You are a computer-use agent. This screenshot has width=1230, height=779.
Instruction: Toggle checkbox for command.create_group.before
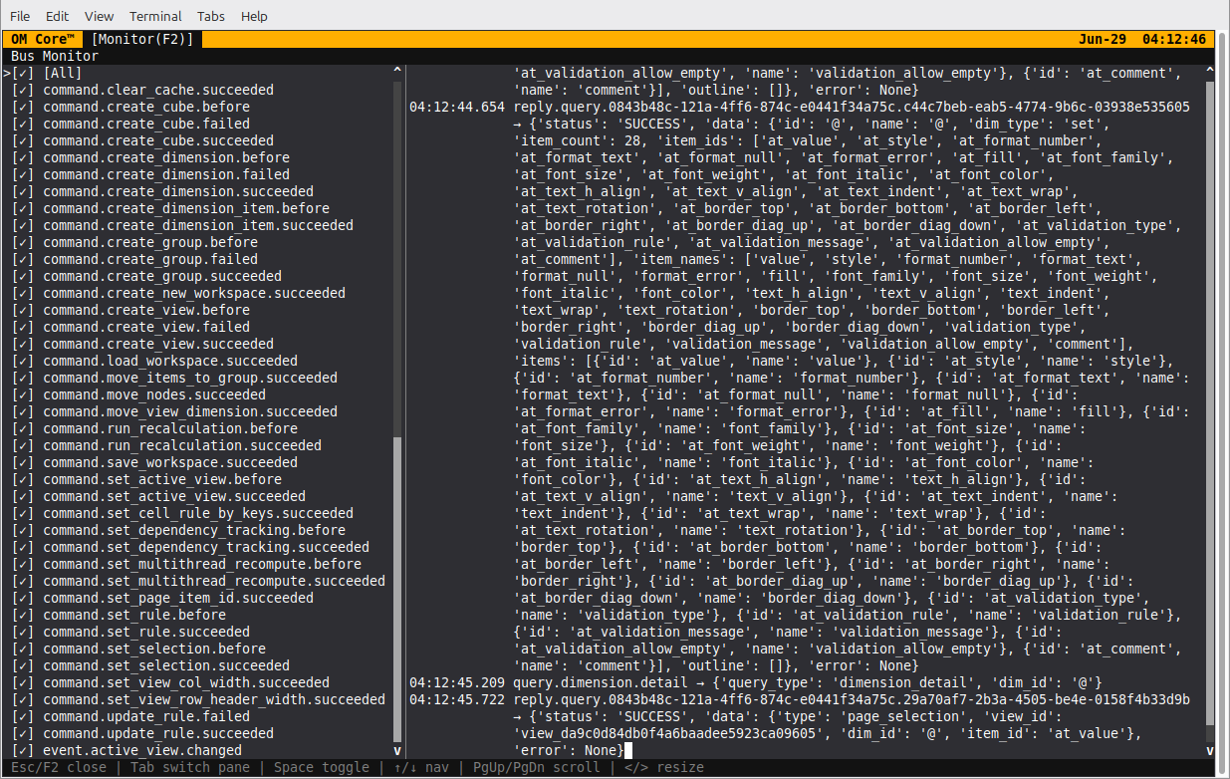pyautogui.click(x=23, y=242)
